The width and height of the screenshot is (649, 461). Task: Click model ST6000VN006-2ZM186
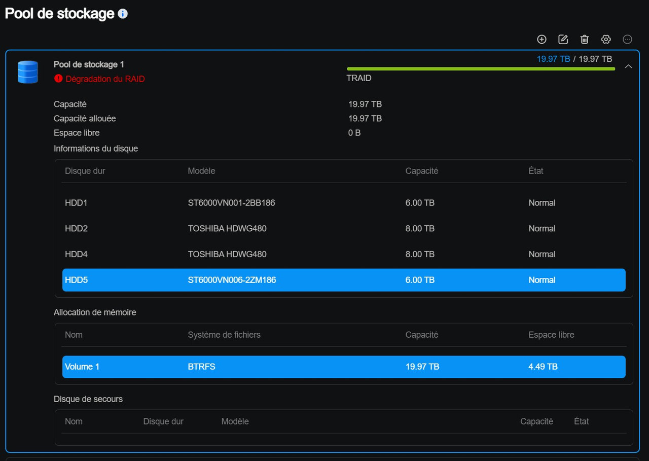point(232,280)
